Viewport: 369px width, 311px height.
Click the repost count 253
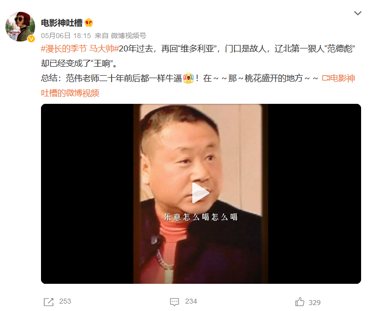pos(65,301)
